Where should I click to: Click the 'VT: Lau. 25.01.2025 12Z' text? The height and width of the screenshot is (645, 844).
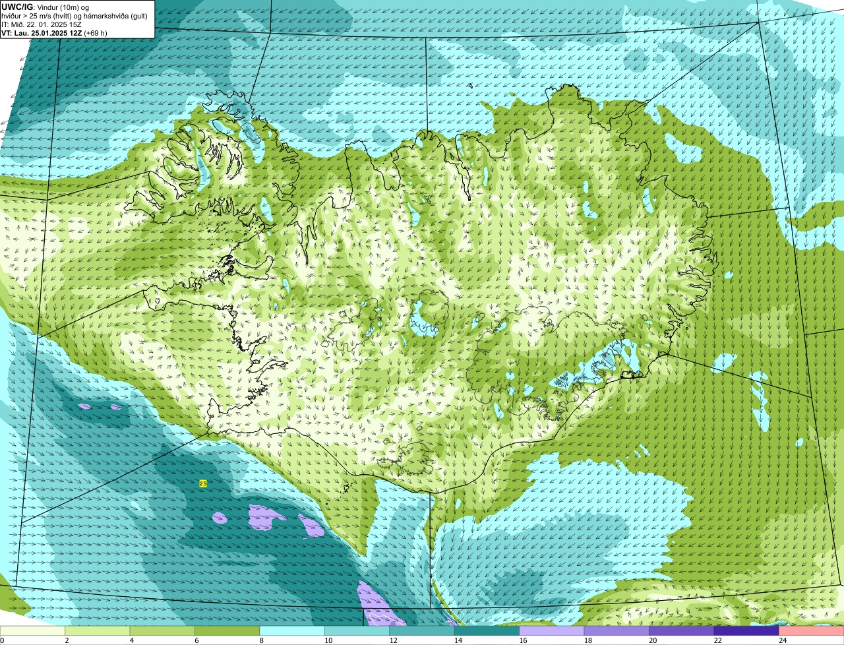pos(42,33)
